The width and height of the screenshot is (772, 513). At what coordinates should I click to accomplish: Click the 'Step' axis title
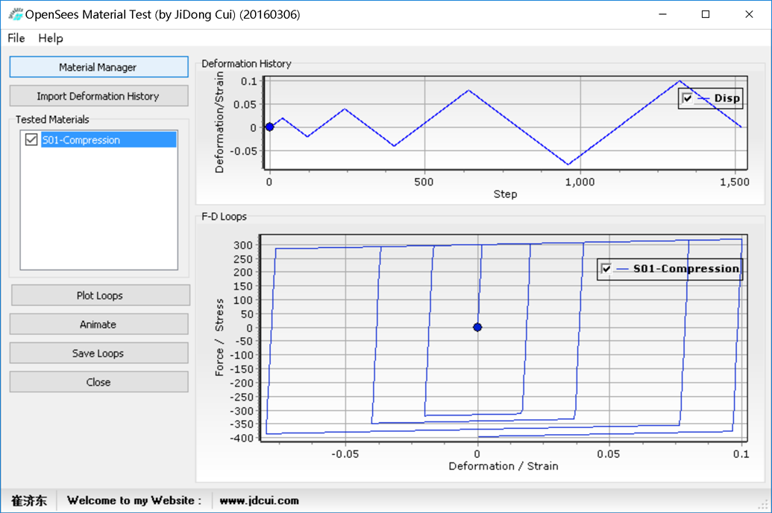tap(505, 194)
